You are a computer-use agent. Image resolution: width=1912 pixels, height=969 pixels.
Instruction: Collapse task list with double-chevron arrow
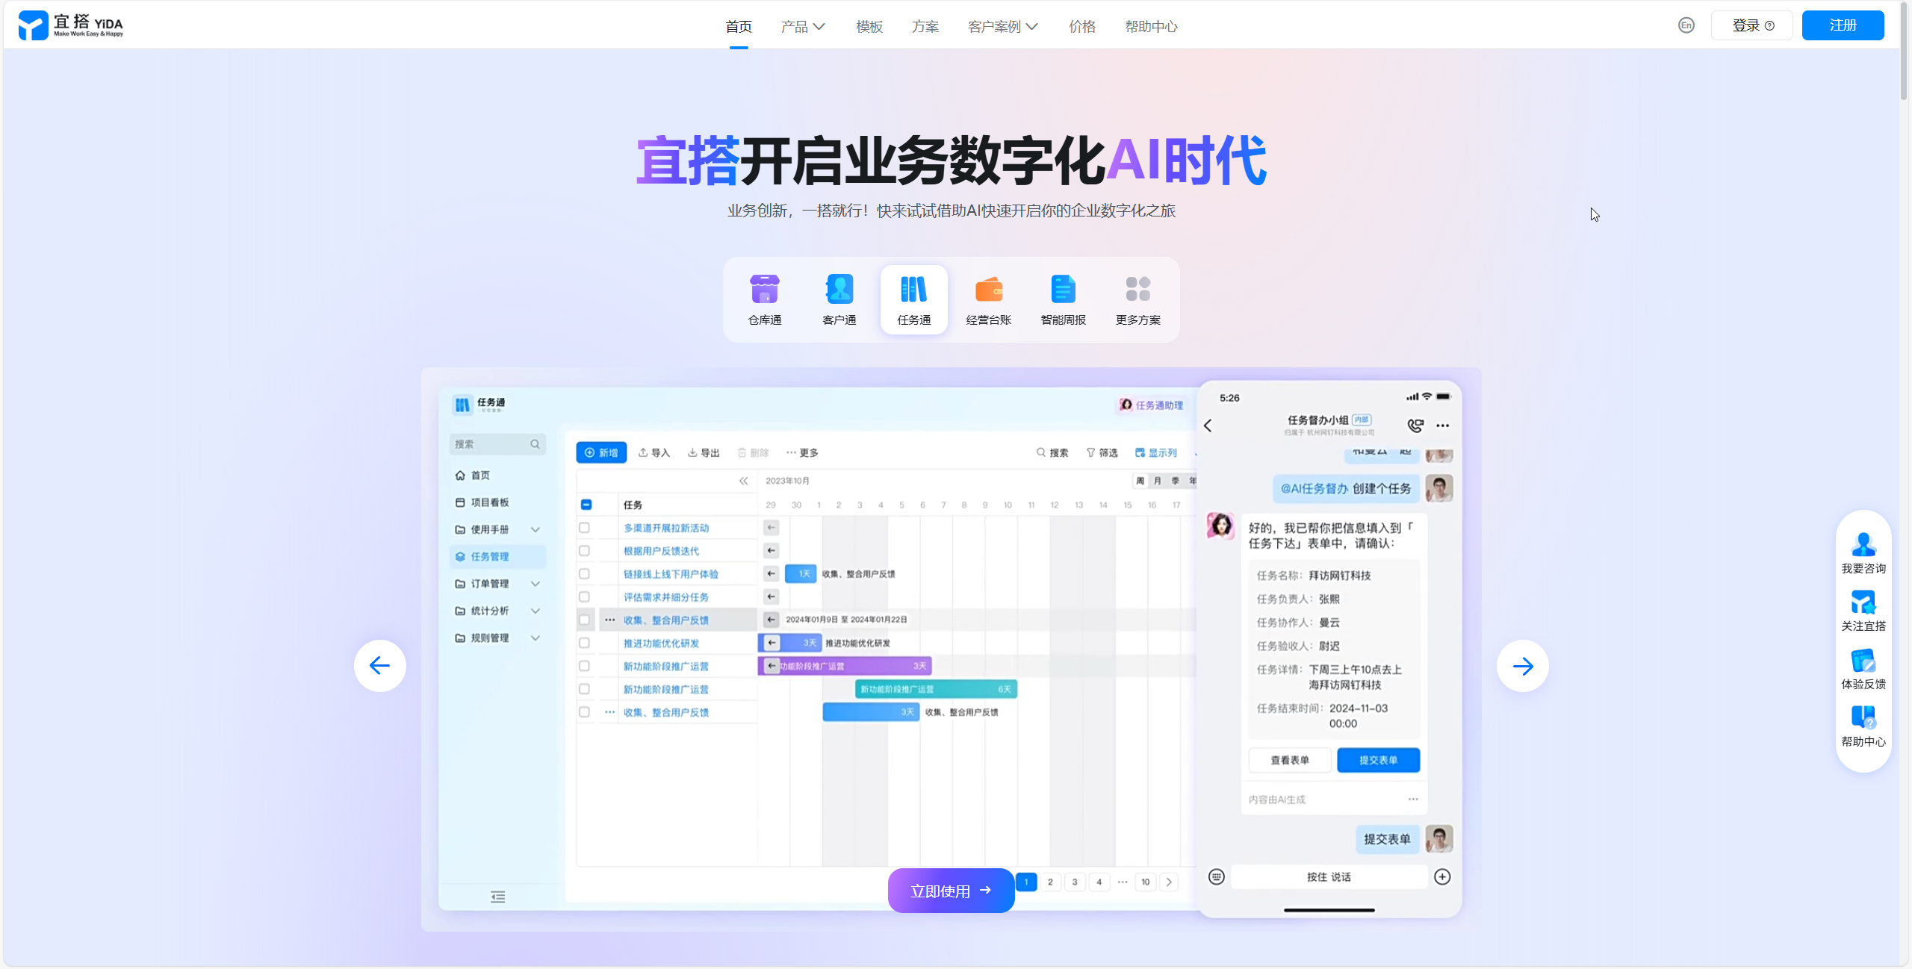pyautogui.click(x=744, y=481)
